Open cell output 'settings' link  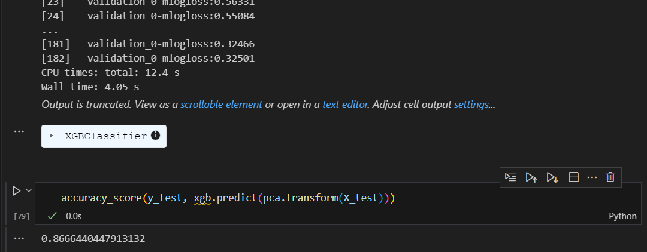pyautogui.click(x=471, y=105)
